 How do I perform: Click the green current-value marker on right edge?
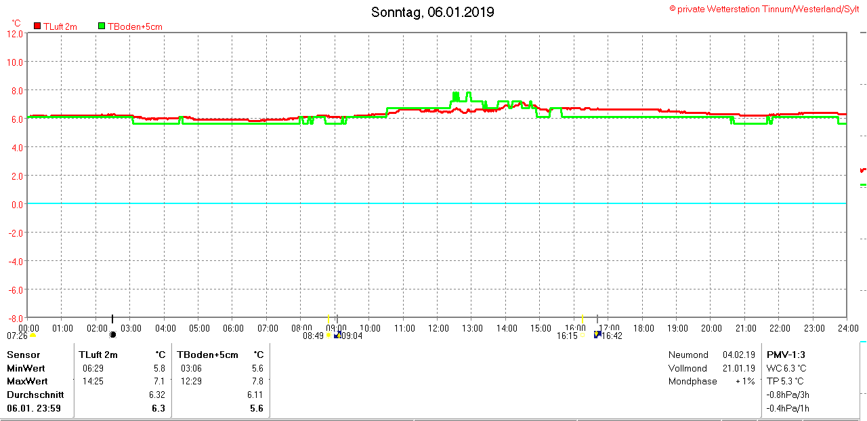863,185
